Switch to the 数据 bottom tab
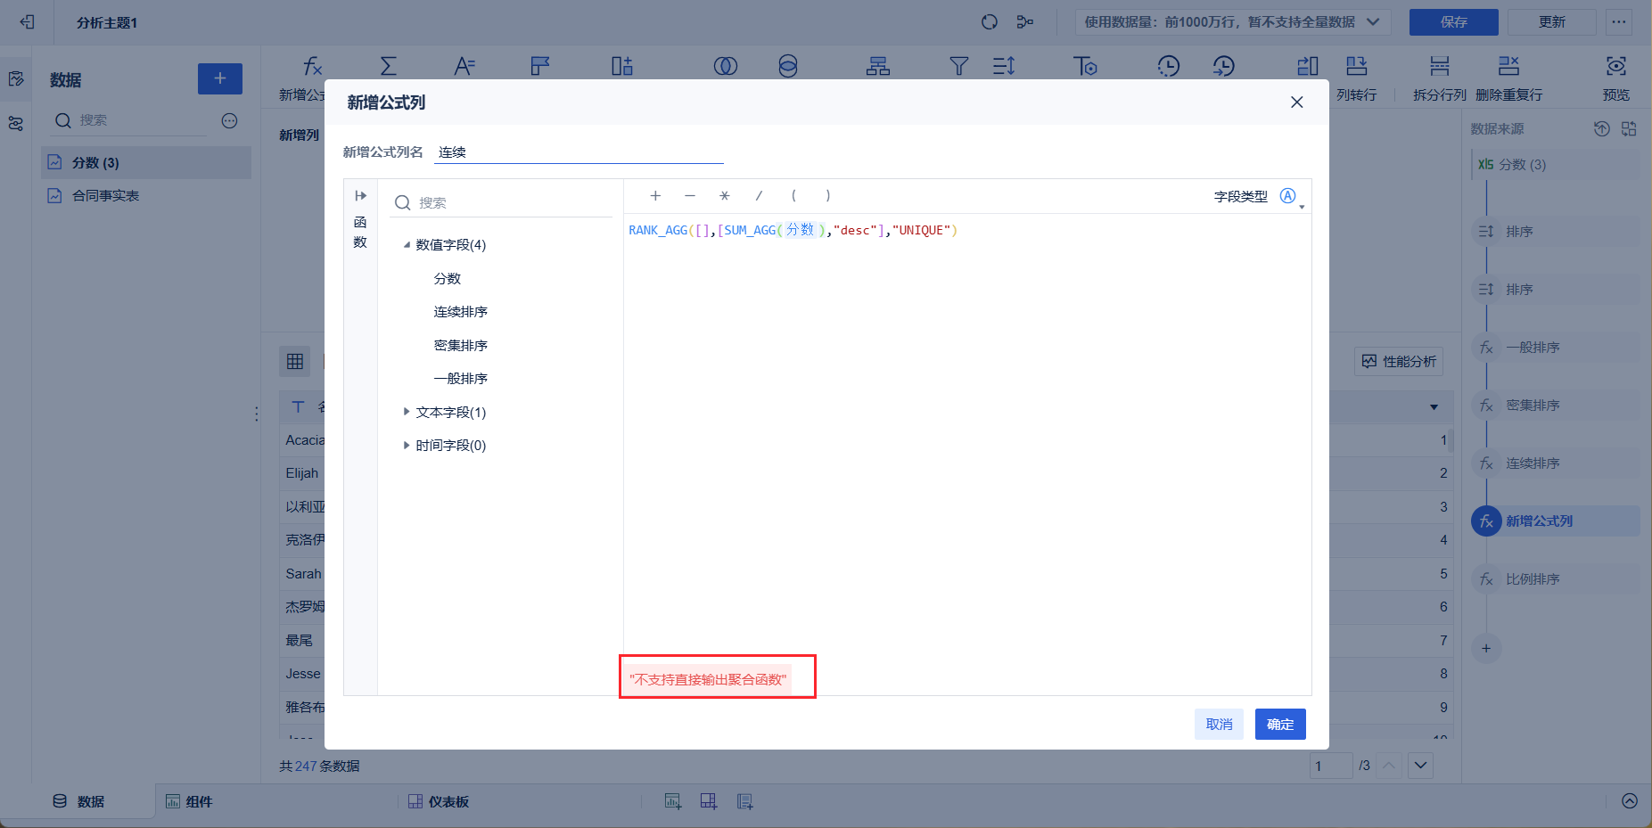 pyautogui.click(x=78, y=801)
